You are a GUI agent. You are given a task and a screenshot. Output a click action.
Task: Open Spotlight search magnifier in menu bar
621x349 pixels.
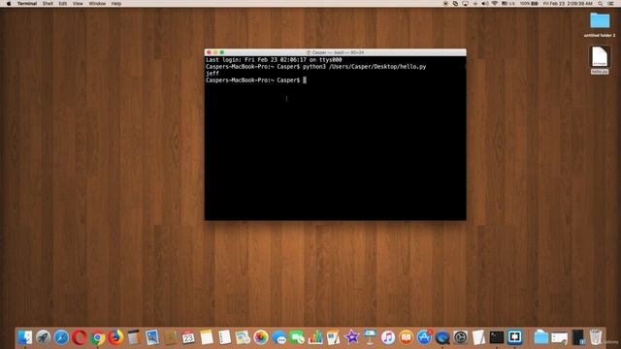point(601,3)
